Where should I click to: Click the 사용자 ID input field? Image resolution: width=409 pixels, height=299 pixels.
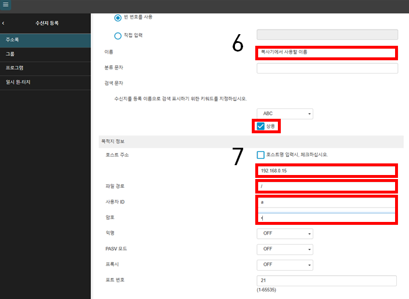pos(327,202)
